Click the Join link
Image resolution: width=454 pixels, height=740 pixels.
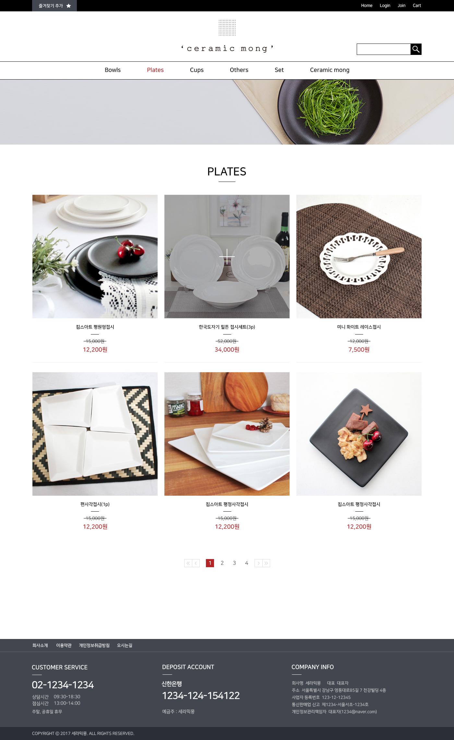(x=401, y=6)
